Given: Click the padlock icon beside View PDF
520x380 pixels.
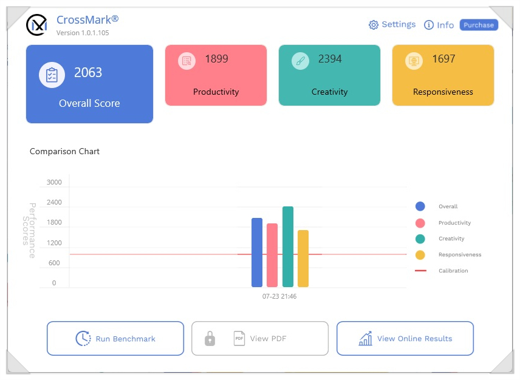Looking at the screenshot, I should [210, 338].
